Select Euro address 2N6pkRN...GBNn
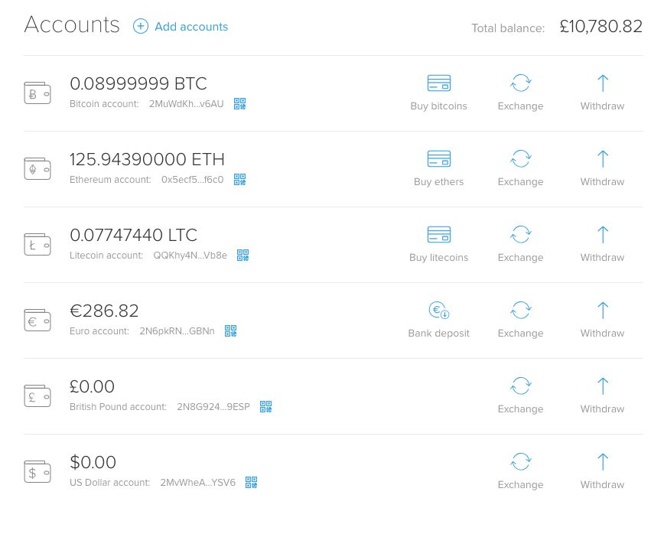Image resolution: width=664 pixels, height=560 pixels. pos(177,330)
